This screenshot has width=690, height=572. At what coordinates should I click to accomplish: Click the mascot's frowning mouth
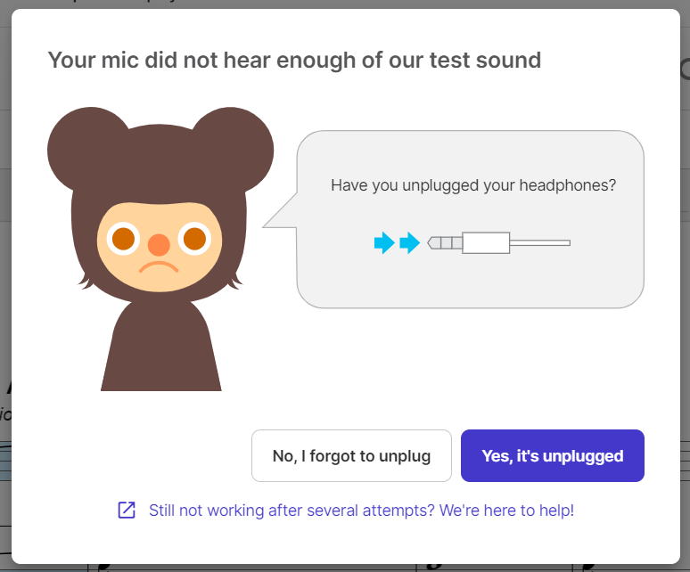158,266
